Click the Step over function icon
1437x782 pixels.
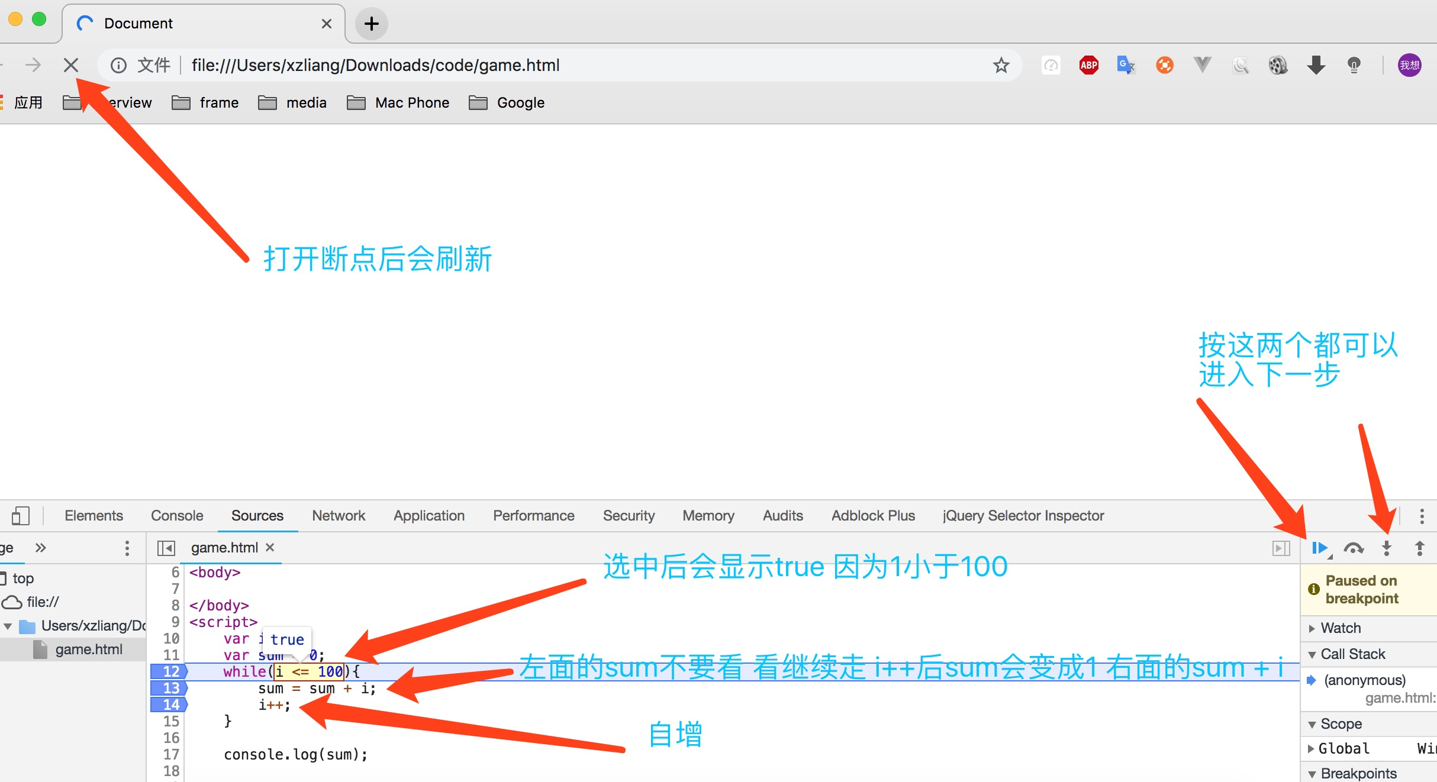click(x=1353, y=548)
